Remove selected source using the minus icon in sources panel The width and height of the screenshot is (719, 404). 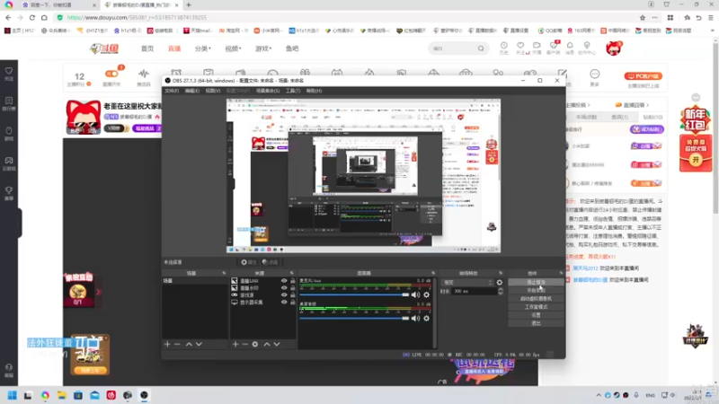coord(244,344)
